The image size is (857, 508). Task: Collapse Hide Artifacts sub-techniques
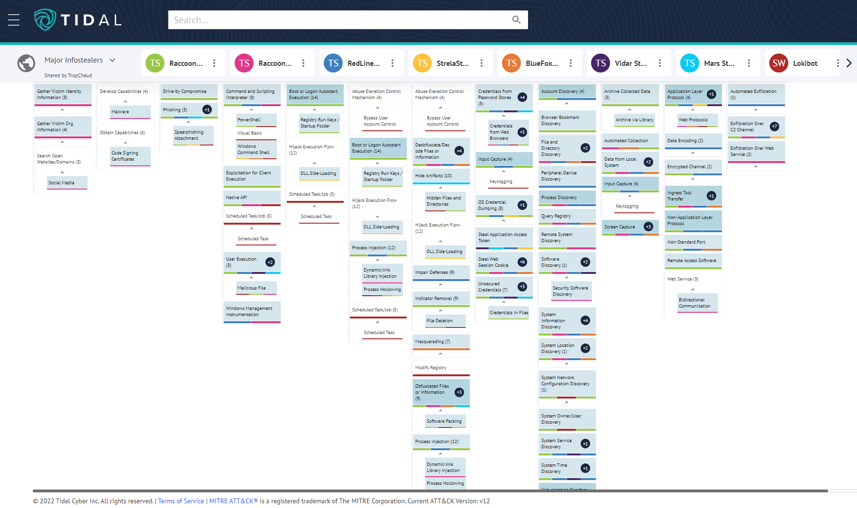(440, 188)
